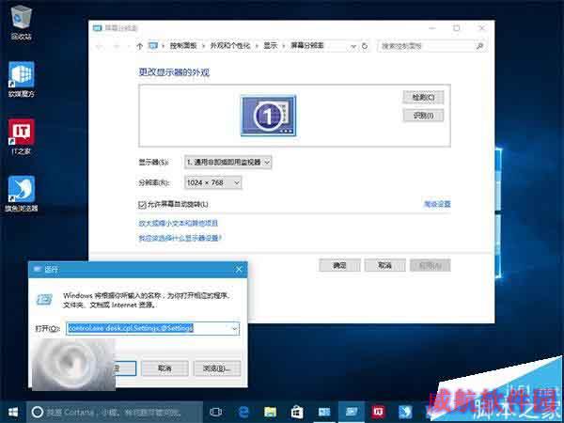Click 确定 in the Run dialog
Viewport: 564px width, 423px height.
click(x=125, y=368)
